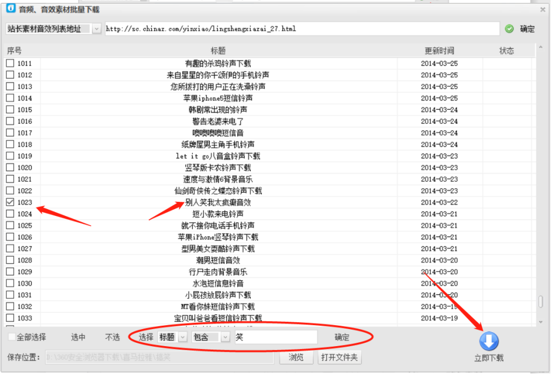This screenshot has height=374, width=551.
Task: Click the 浏览 browse button
Action: coord(296,358)
